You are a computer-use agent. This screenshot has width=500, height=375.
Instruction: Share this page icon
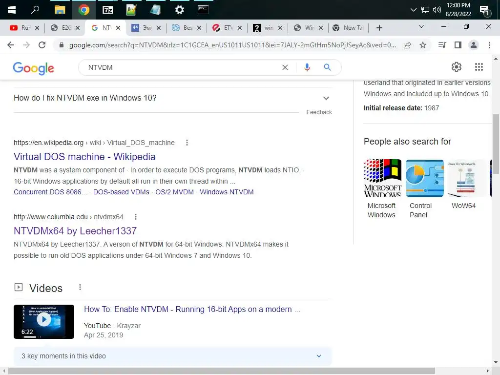(407, 45)
